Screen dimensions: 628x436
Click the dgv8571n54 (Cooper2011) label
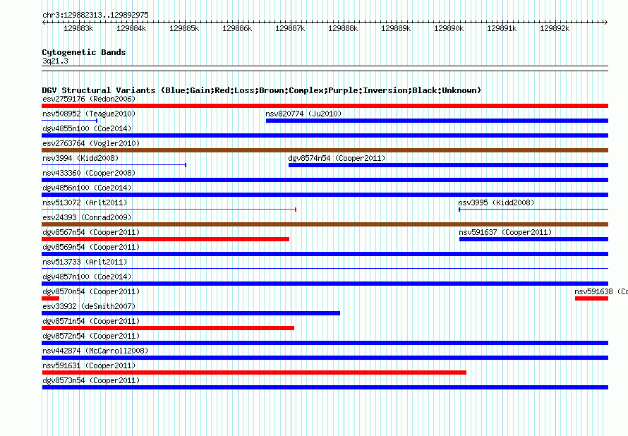coord(91,321)
